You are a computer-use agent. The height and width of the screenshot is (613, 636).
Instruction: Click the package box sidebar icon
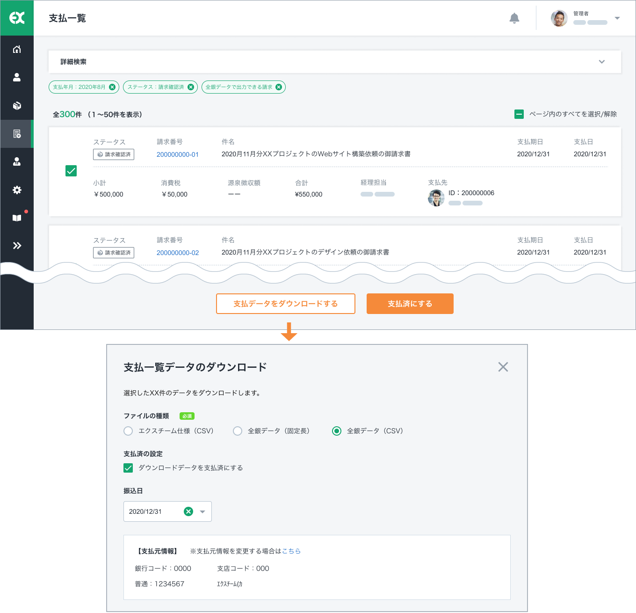point(17,106)
